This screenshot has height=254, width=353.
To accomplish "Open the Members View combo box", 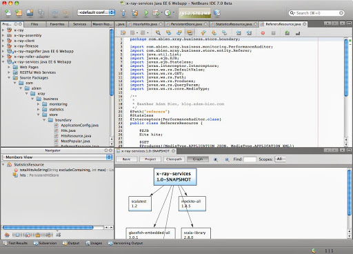I will [x=57, y=157].
